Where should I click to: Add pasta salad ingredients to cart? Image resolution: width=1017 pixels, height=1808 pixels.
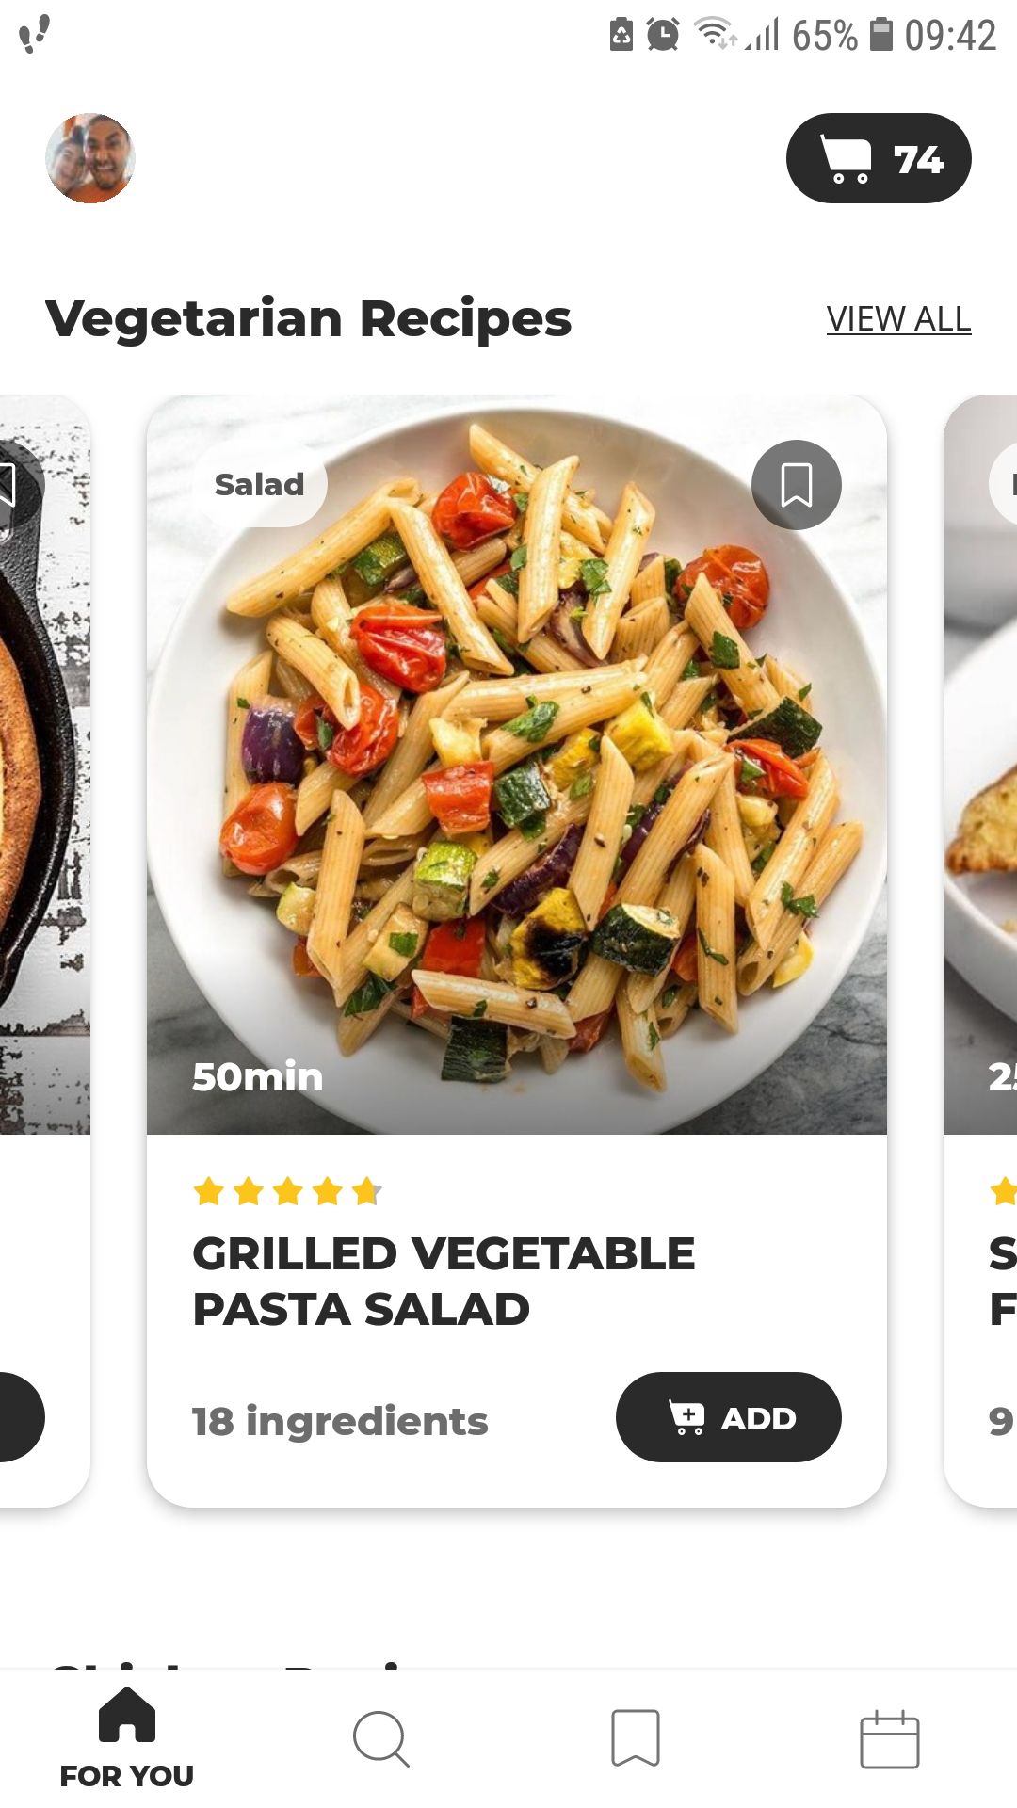click(728, 1417)
